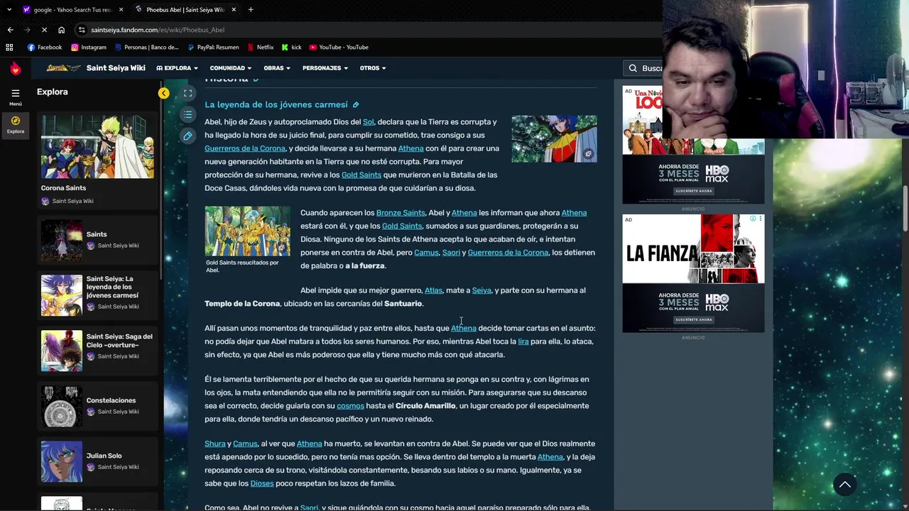
Task: Open YouTube bookmark
Action: point(339,47)
